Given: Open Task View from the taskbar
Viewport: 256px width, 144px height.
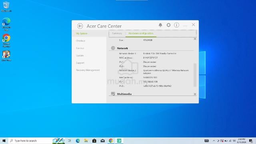Looking at the screenshot, I should [x=69, y=140].
